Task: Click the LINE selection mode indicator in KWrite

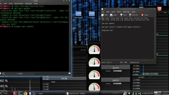Action: pyautogui.click(x=125, y=62)
